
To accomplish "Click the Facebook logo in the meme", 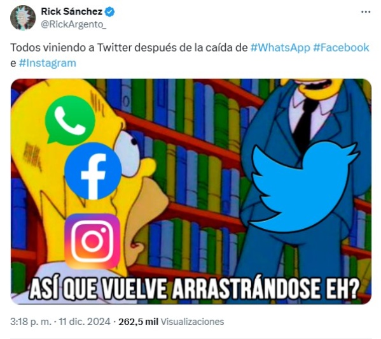I will [x=93, y=171].
